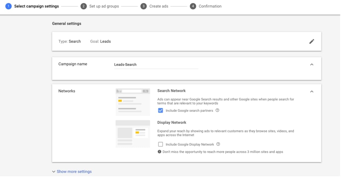Go to Select campaign settings step
The height and width of the screenshot is (178, 341).
point(36,6)
